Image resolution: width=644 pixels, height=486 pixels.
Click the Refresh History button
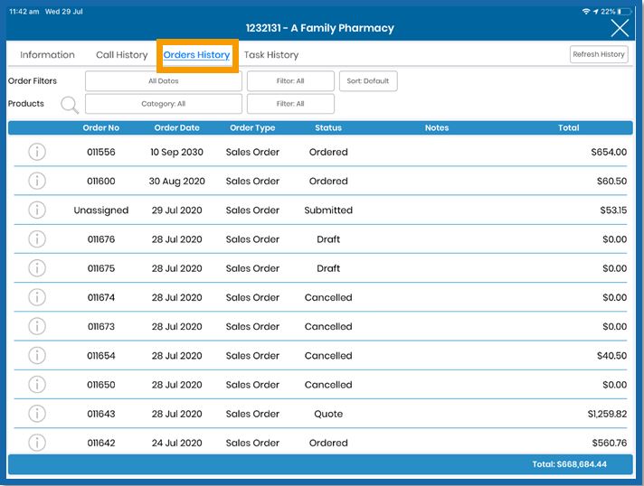(599, 54)
